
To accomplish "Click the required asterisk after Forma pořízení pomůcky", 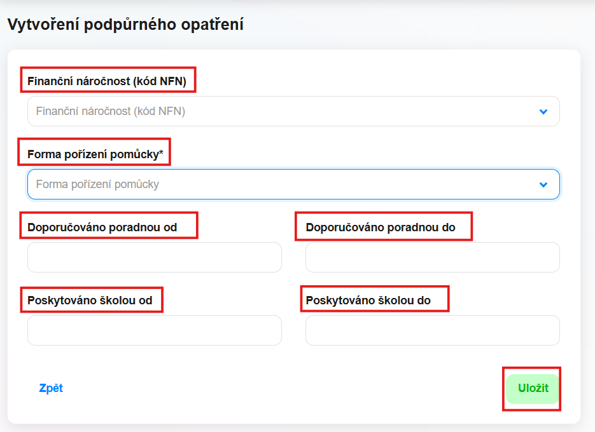I will 161,152.
